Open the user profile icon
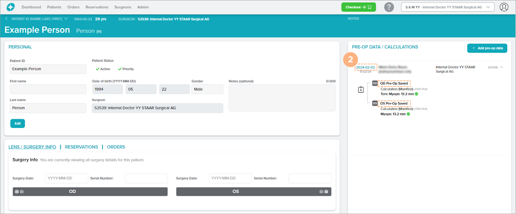The height and width of the screenshot is (214, 516). pos(504,7)
